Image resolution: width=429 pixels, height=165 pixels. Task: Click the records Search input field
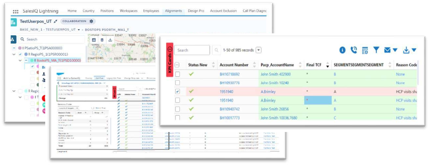pos(192,50)
